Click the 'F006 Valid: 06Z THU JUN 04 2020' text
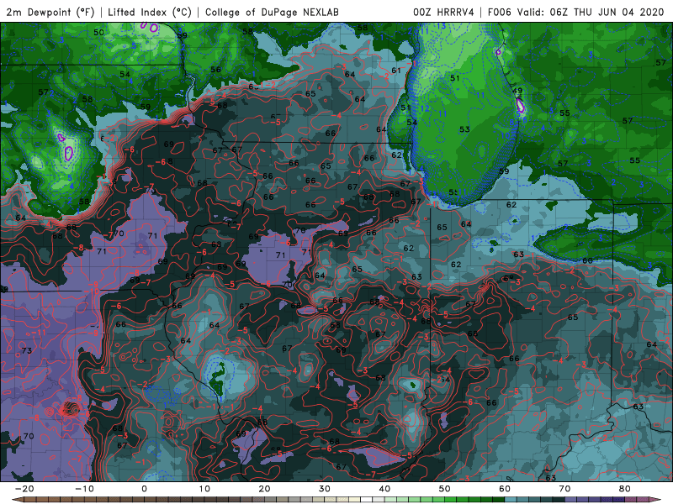Screen dimensions: 673x504 pos(576,13)
